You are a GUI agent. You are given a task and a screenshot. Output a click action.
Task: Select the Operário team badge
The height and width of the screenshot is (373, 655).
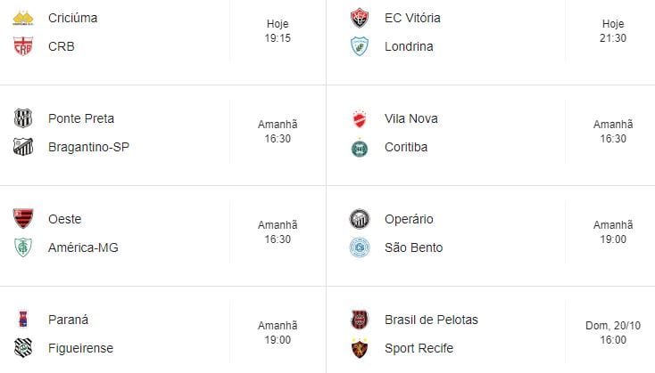360,219
